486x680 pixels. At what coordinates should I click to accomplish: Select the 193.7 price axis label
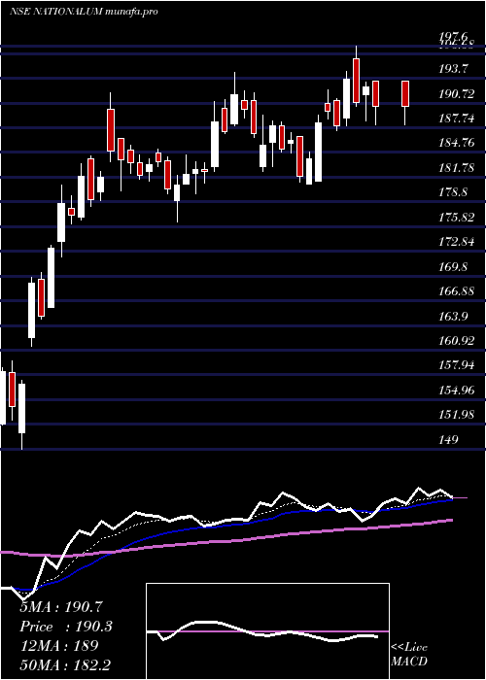[x=454, y=69]
